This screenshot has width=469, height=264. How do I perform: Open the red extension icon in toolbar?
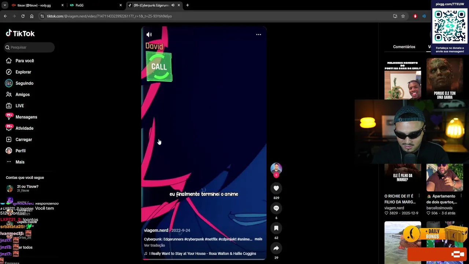point(415,16)
